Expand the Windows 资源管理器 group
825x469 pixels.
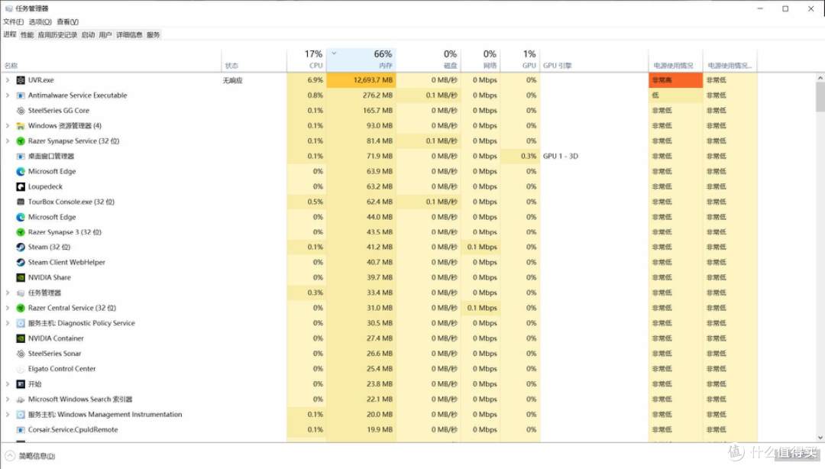[6, 125]
